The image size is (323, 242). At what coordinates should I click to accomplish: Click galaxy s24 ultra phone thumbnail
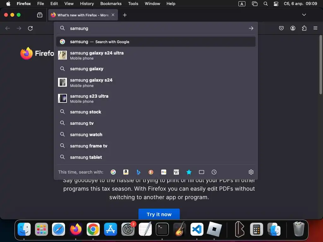(x=62, y=55)
